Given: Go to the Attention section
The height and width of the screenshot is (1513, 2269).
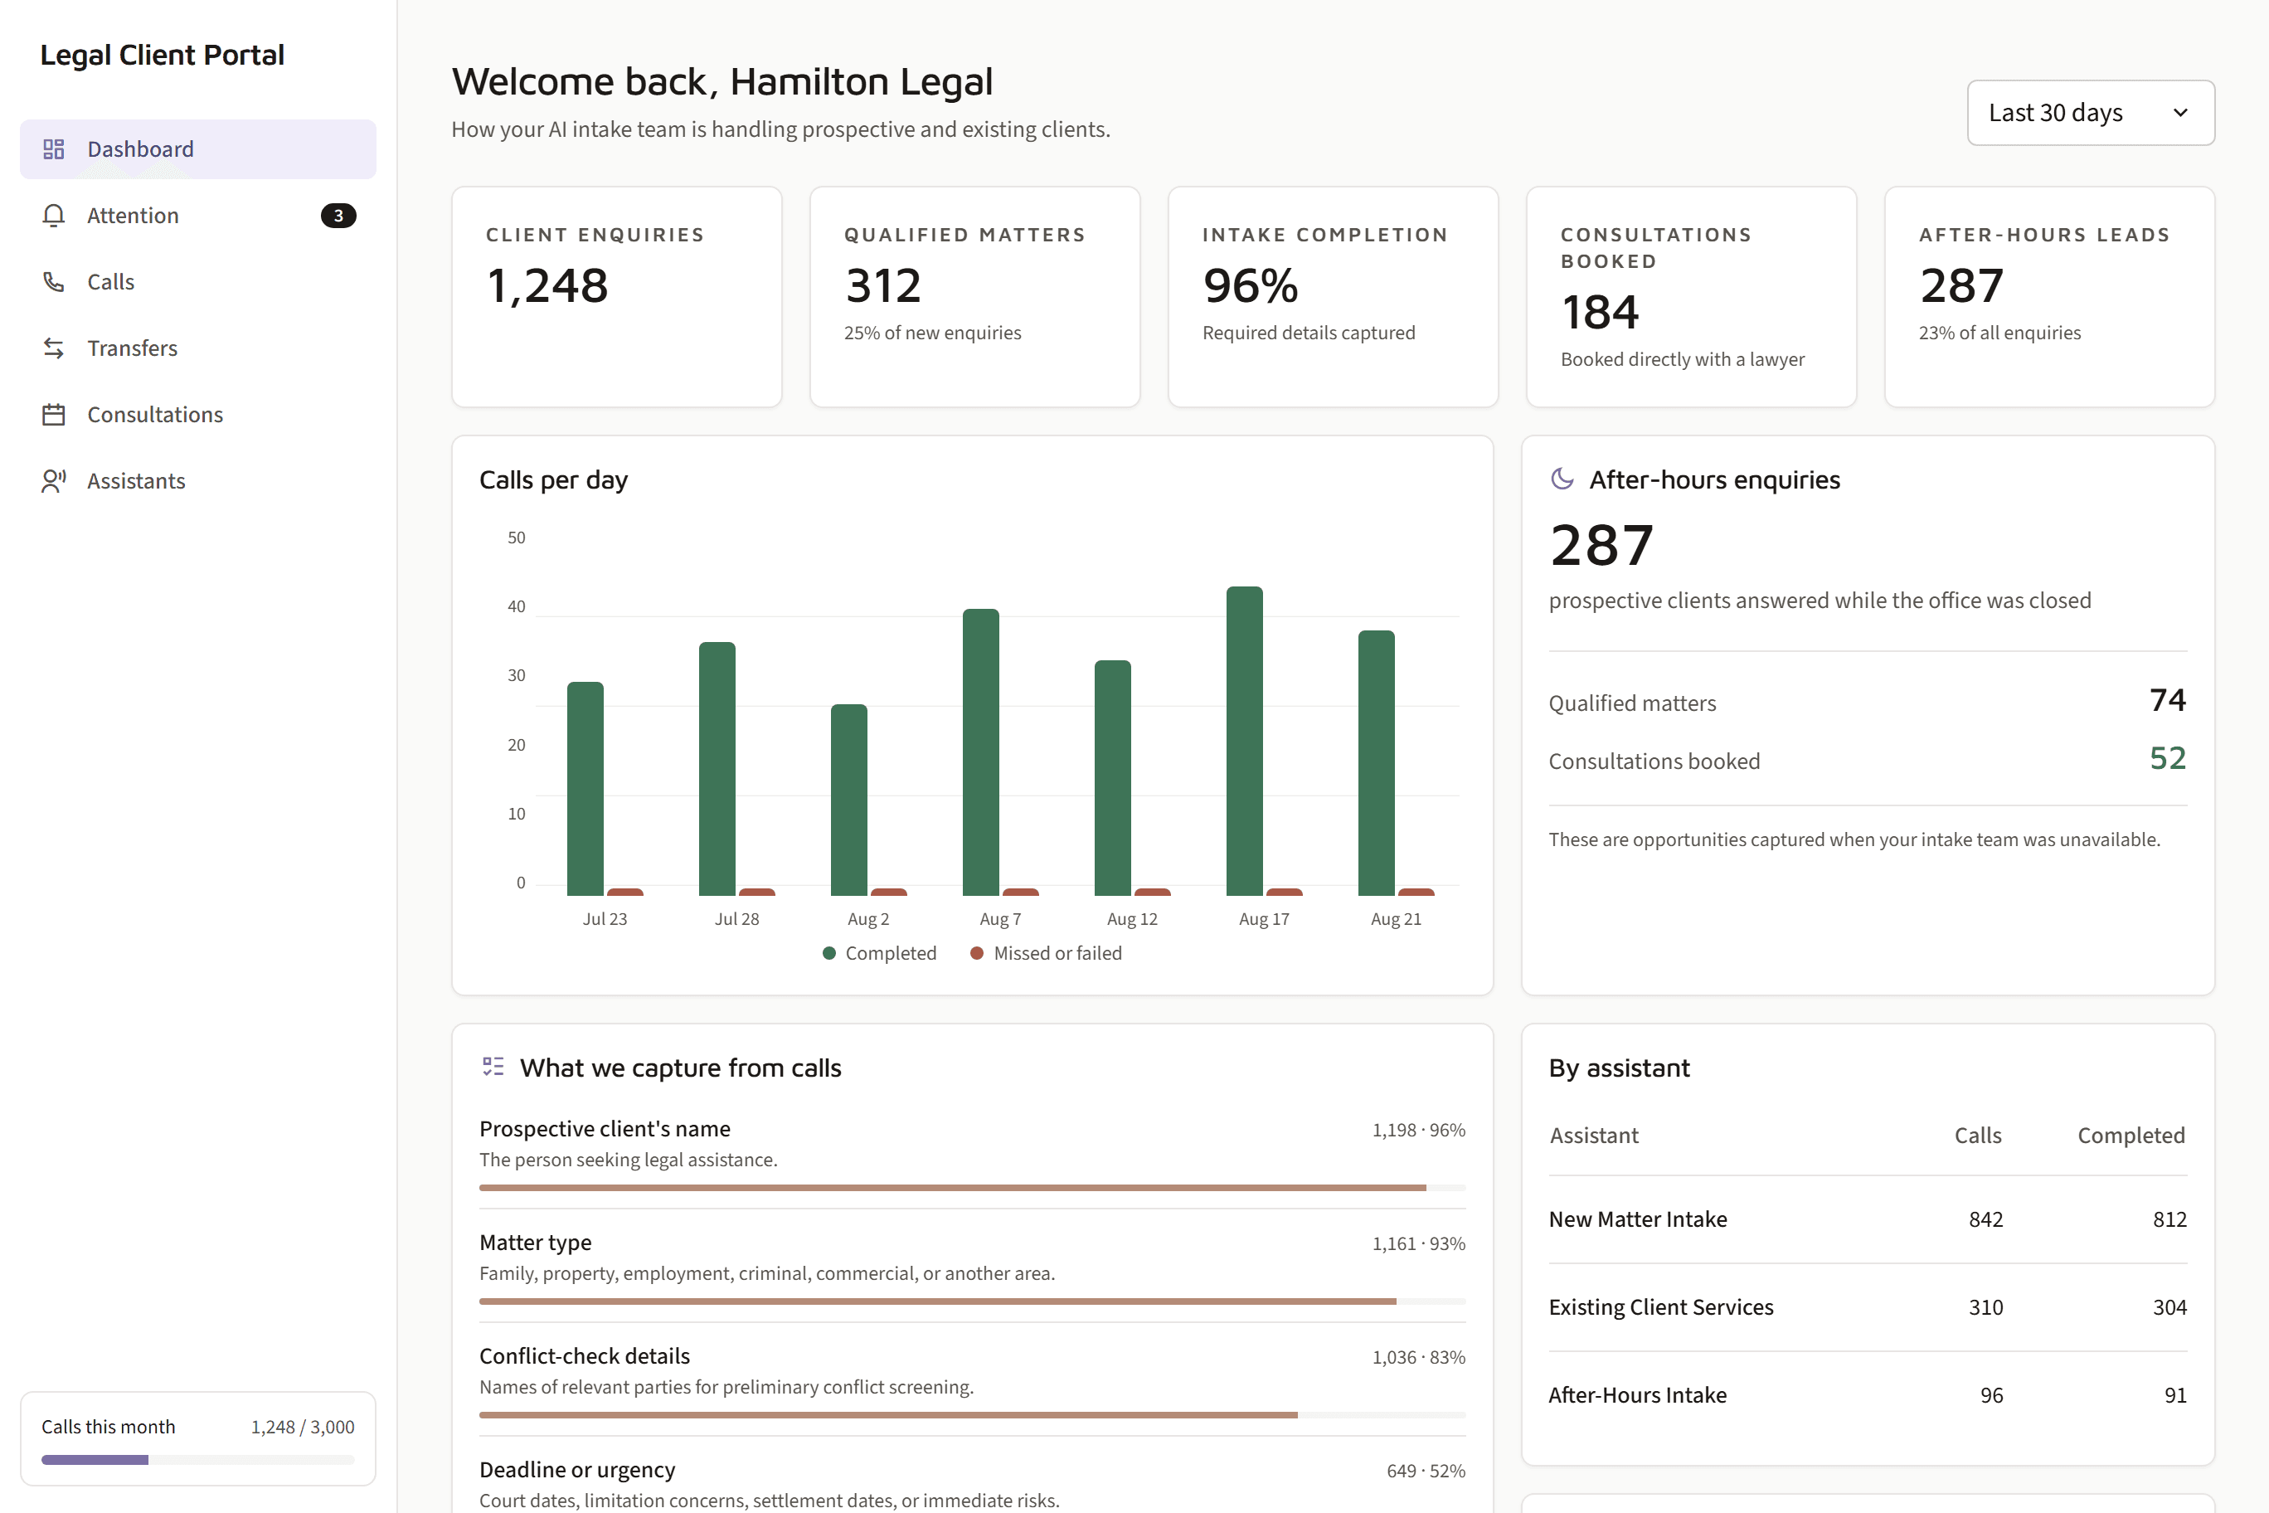Looking at the screenshot, I should (x=197, y=215).
